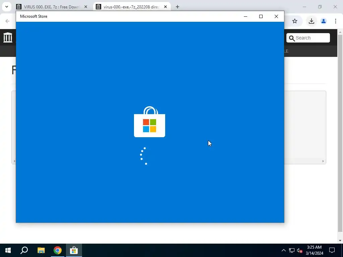Open the Windows Start menu
Screen dimensions: 343x257
(x=8, y=250)
